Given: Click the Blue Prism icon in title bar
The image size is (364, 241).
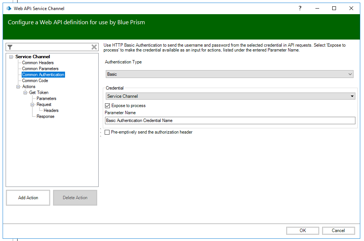Looking at the screenshot, I should 9,8.
